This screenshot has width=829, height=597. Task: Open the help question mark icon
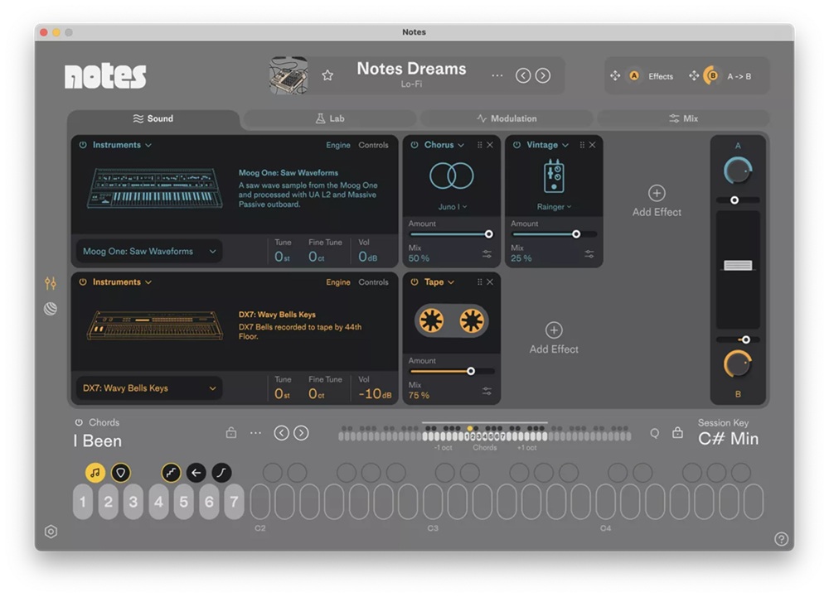781,539
